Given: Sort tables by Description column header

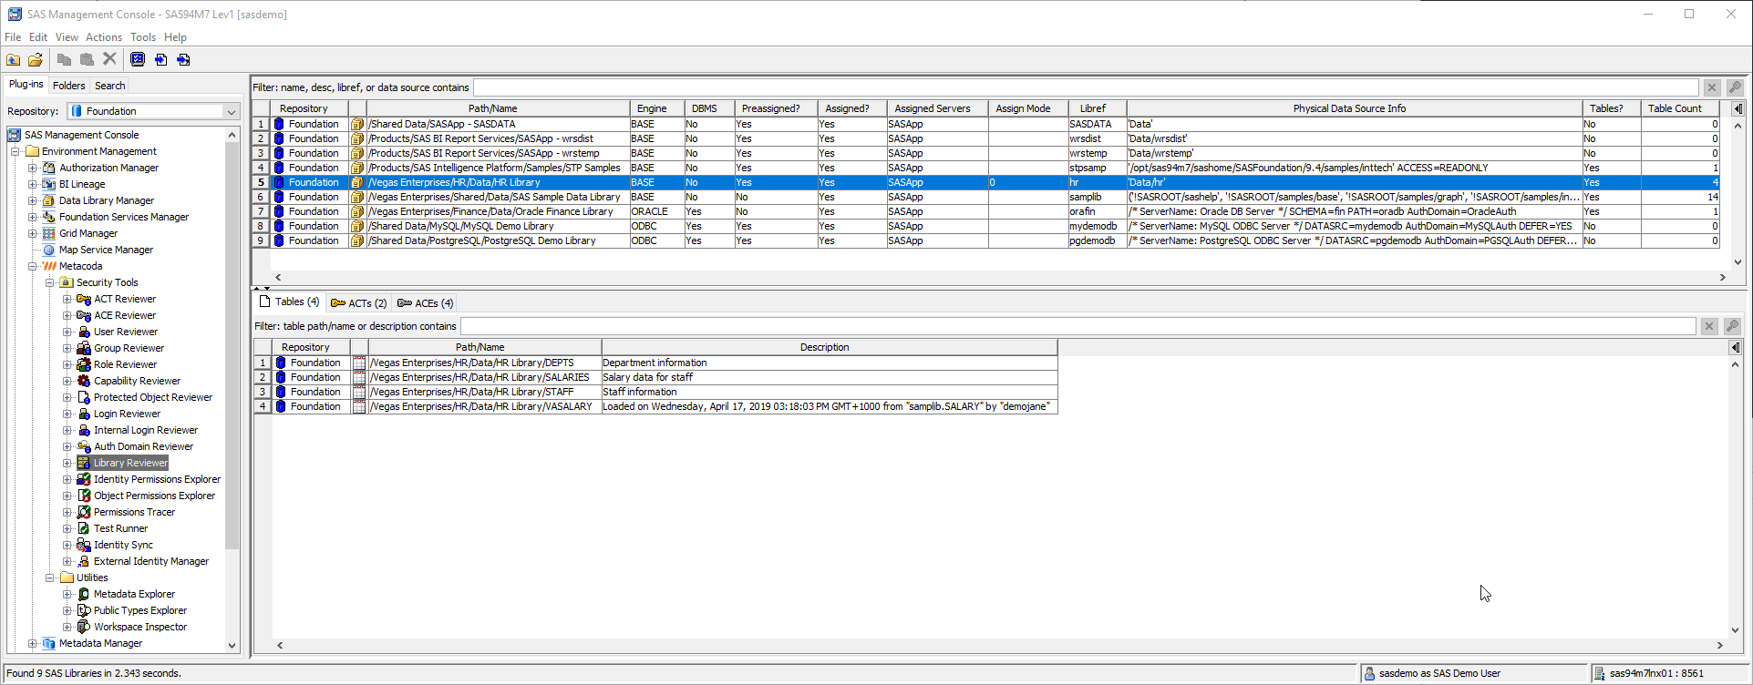Looking at the screenshot, I should (830, 347).
